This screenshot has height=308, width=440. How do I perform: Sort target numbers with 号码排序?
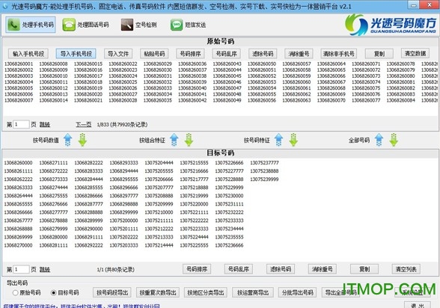tap(197, 269)
